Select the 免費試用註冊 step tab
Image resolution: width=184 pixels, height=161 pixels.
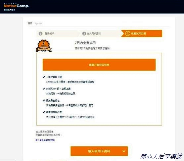click(x=142, y=33)
